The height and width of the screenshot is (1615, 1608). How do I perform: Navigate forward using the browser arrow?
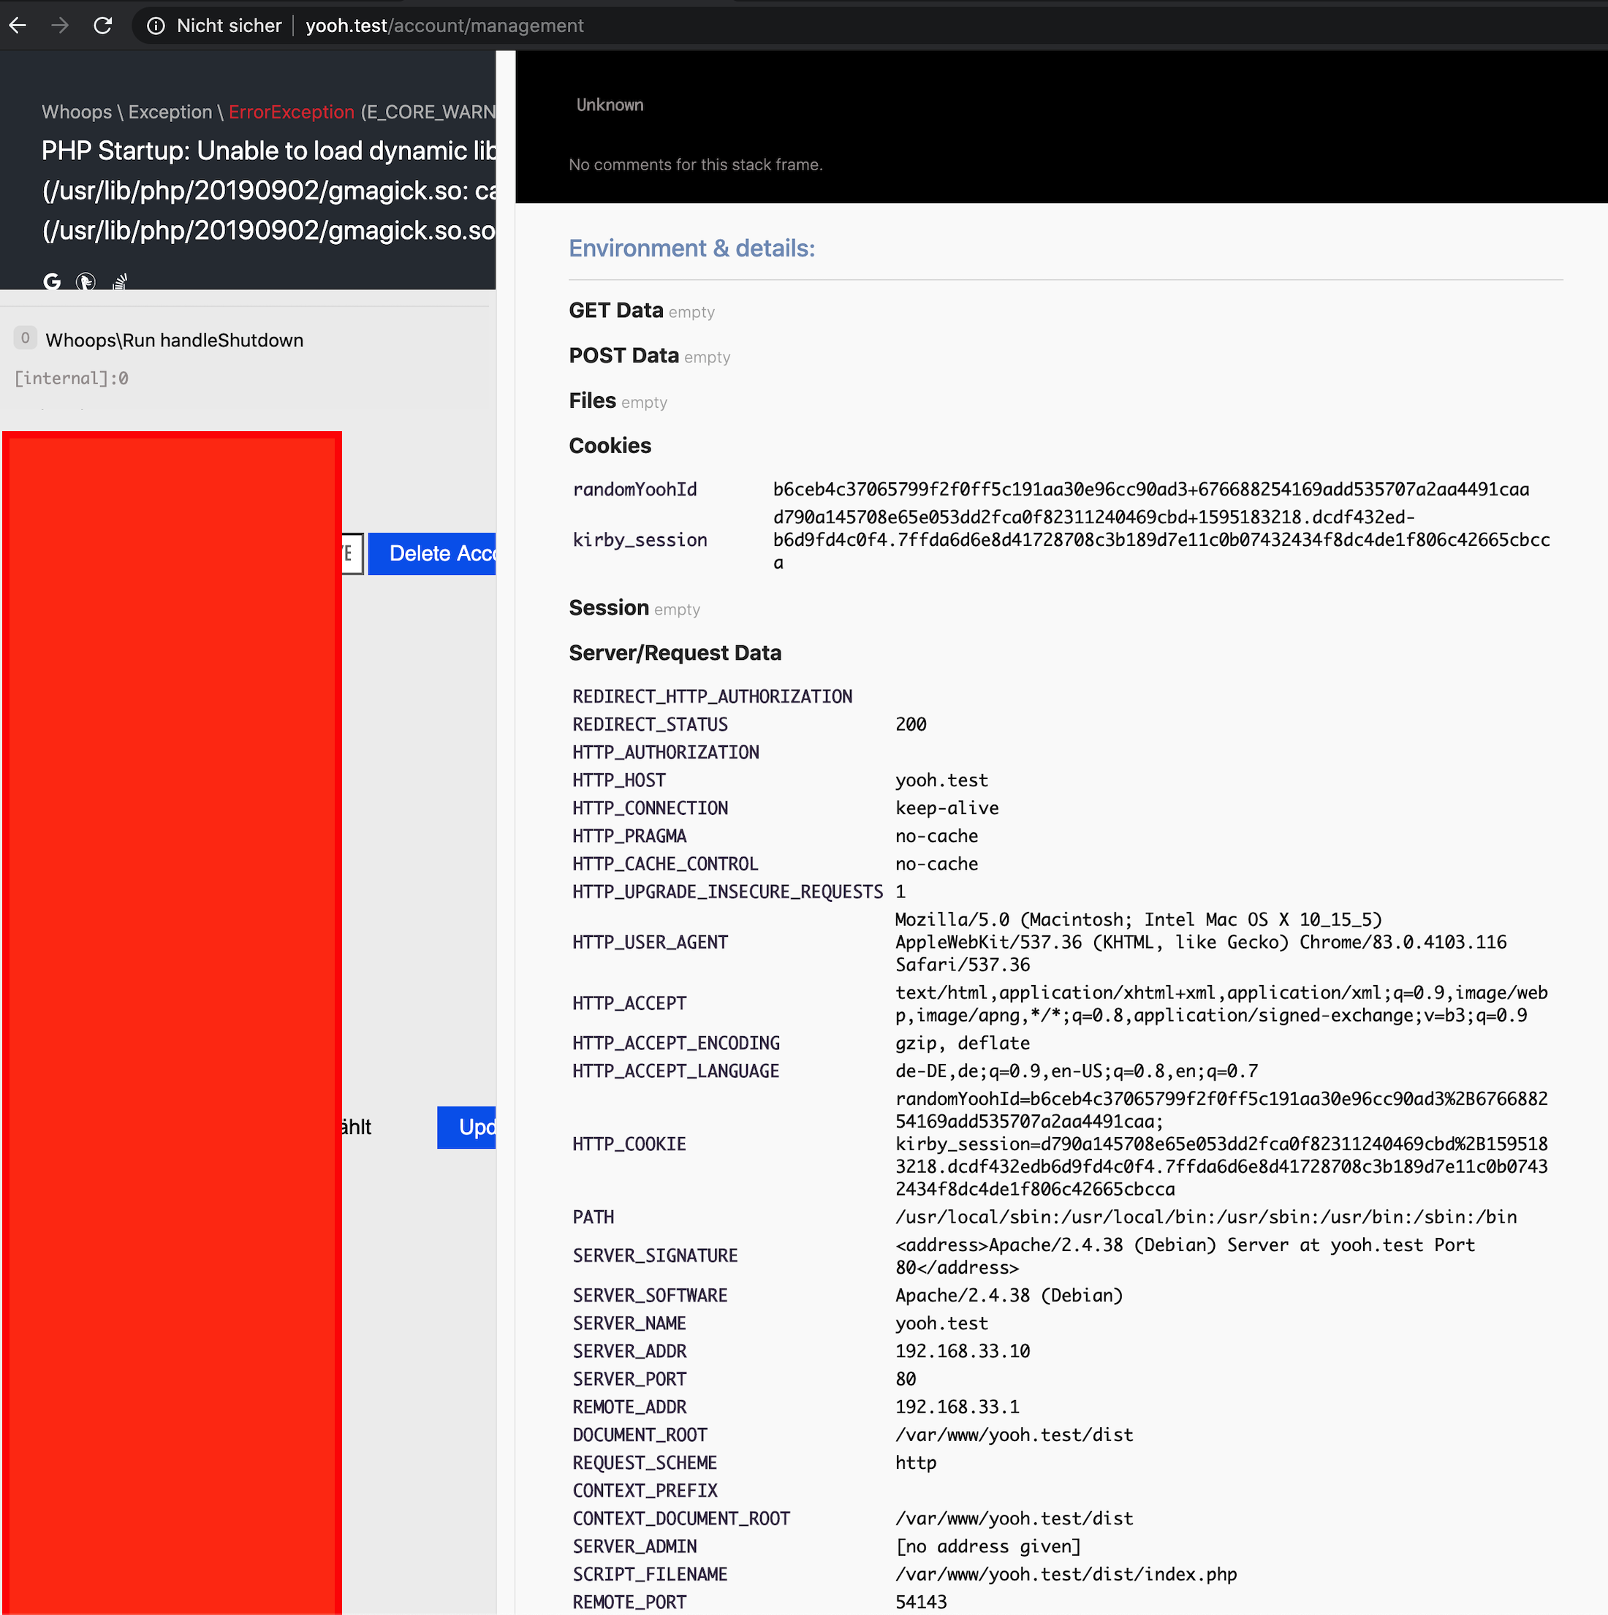pos(60,25)
